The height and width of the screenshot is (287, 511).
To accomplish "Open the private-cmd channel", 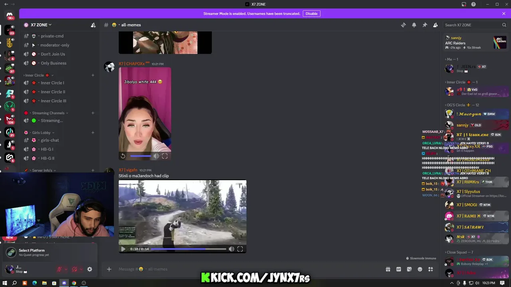I will point(59,36).
